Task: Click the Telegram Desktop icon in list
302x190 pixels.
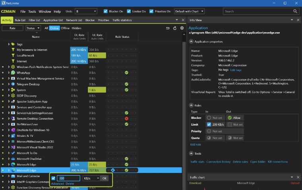Action: coord(13,84)
